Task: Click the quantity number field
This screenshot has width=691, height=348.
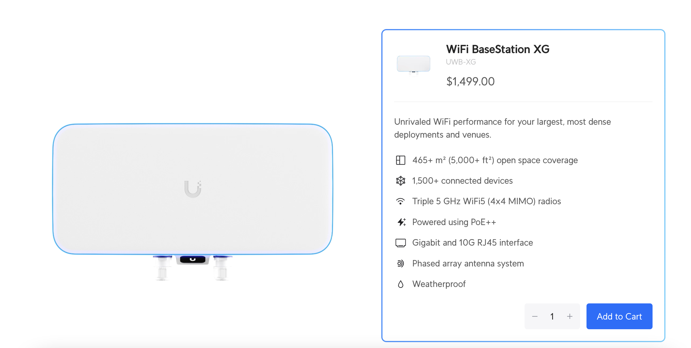Action: tap(552, 316)
